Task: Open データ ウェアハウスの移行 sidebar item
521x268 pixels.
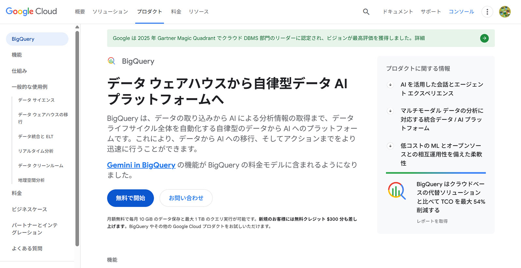Action: [x=43, y=118]
